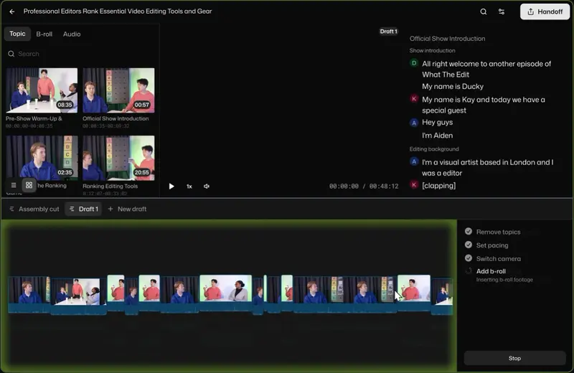Toggle the Switch camera checkmark

click(x=469, y=258)
